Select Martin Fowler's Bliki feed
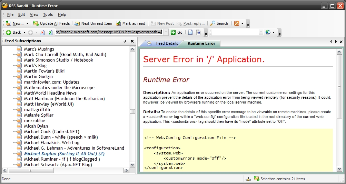This screenshot has height=184, width=346. [44, 71]
